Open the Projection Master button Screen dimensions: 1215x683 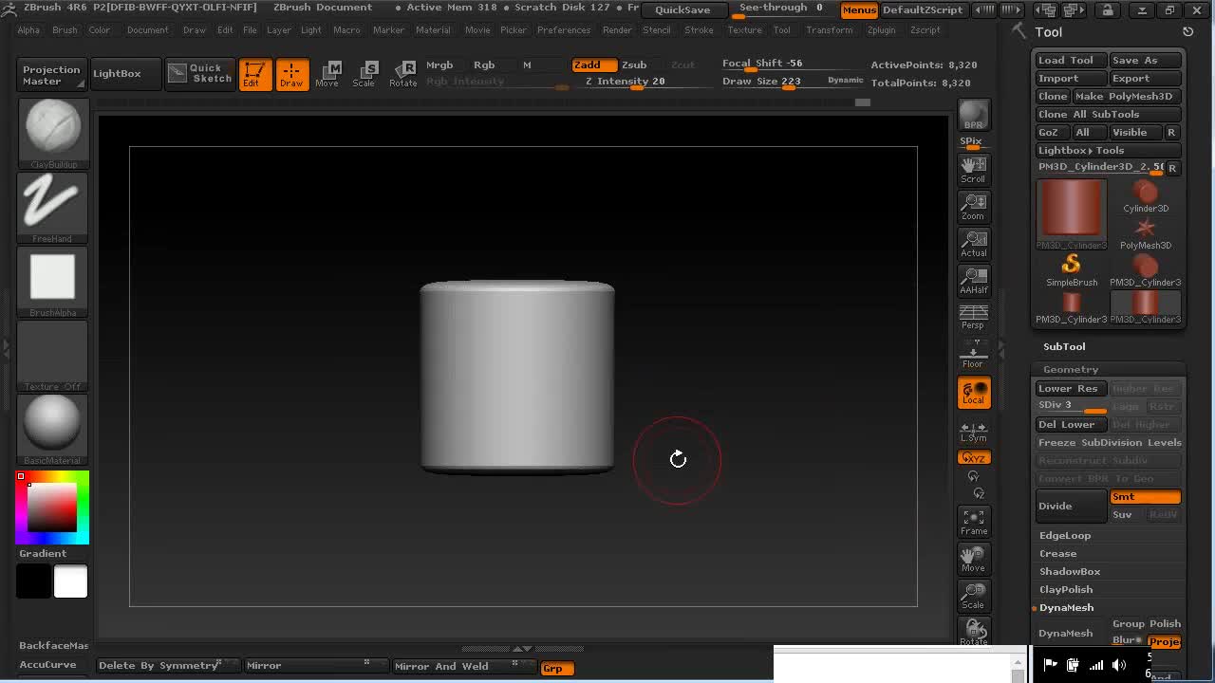point(51,75)
